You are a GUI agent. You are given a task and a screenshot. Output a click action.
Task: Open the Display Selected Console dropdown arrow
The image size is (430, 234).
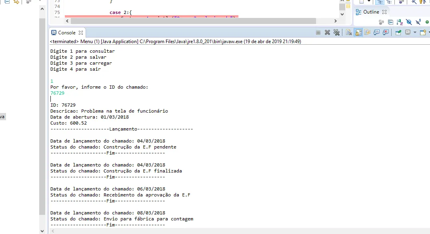coord(415,33)
